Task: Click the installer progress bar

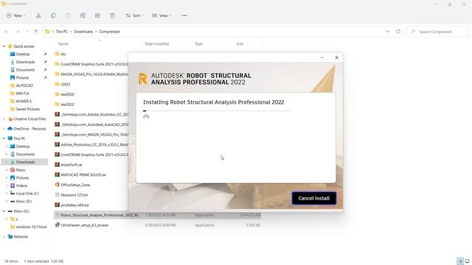Action: [217, 111]
